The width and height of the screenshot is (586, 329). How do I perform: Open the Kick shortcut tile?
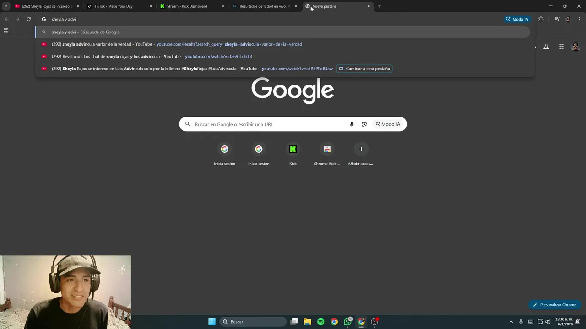click(293, 154)
